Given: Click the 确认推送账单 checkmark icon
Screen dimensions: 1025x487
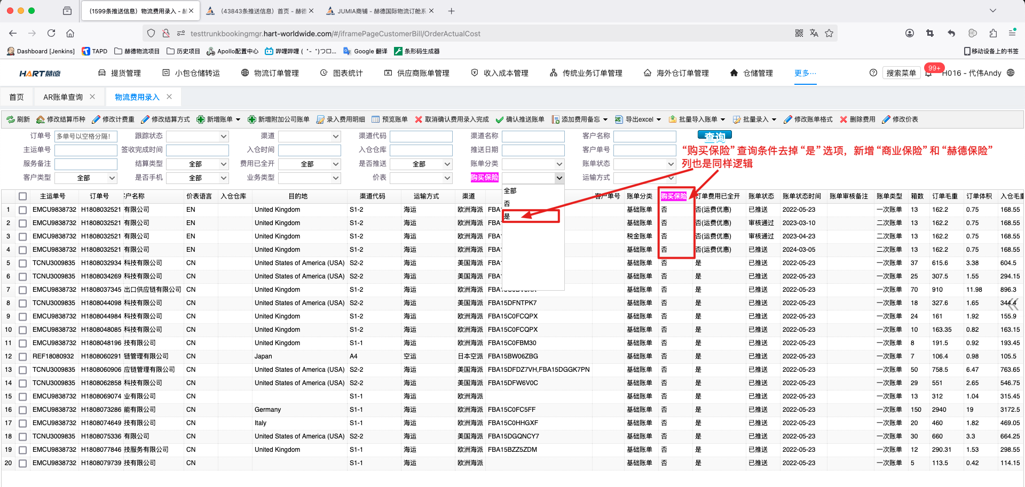Looking at the screenshot, I should tap(500, 119).
